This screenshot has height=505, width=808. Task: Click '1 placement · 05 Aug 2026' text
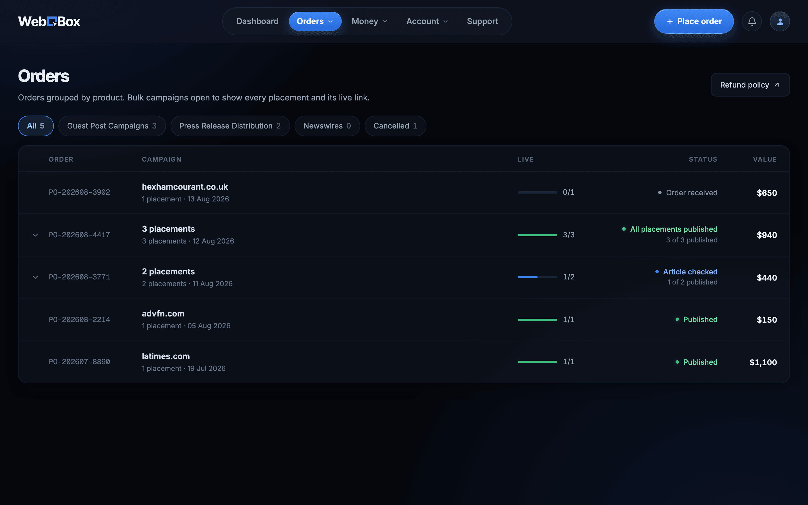point(186,326)
